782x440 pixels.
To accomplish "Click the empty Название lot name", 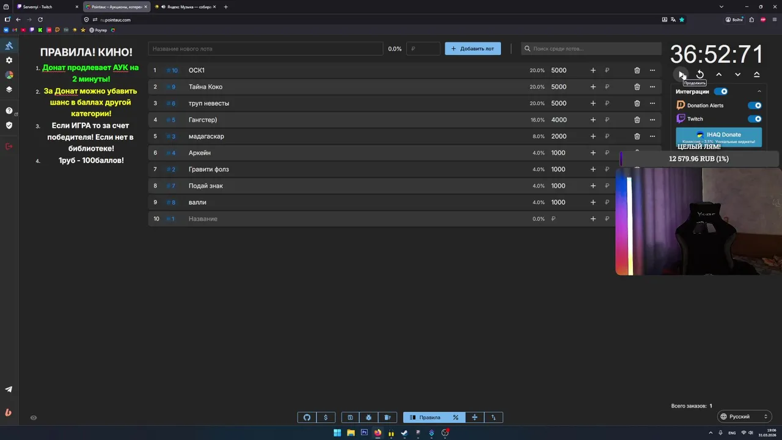I will pyautogui.click(x=203, y=219).
